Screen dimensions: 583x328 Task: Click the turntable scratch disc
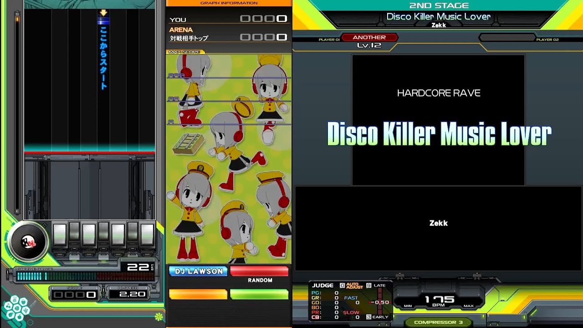[x=28, y=242]
